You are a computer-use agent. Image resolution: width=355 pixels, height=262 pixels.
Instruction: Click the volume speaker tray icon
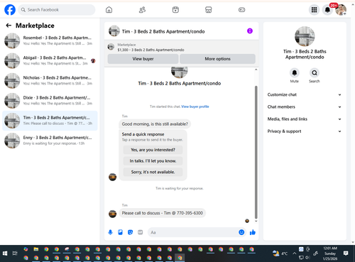coord(307,257)
